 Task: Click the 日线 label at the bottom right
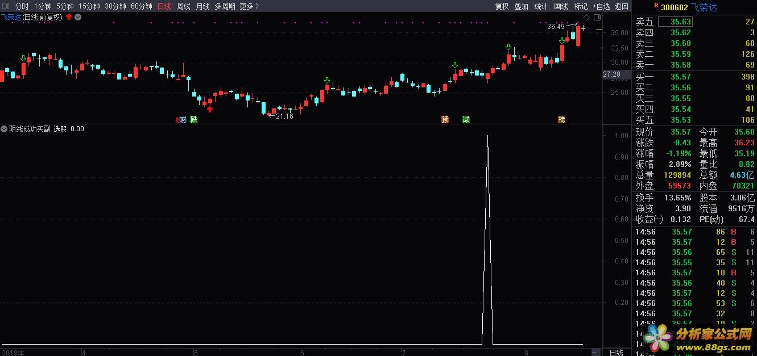pyautogui.click(x=616, y=353)
